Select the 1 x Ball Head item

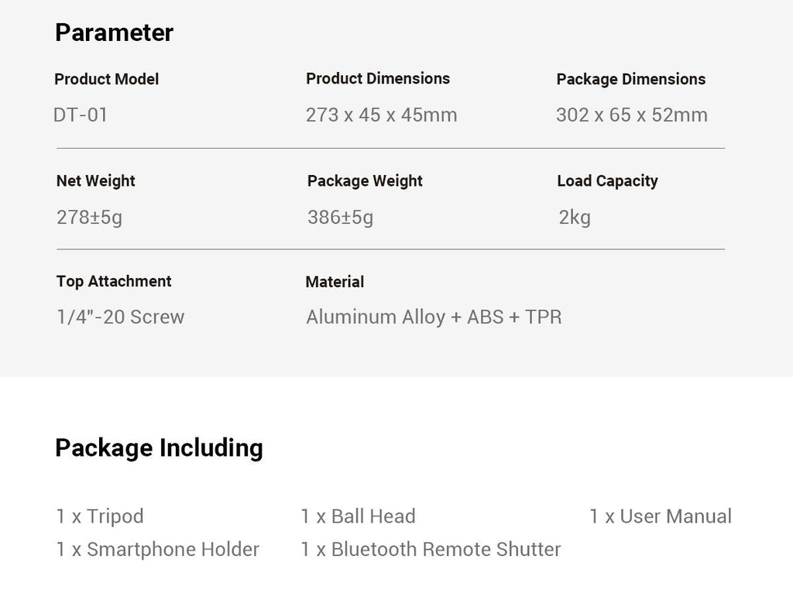pos(358,516)
